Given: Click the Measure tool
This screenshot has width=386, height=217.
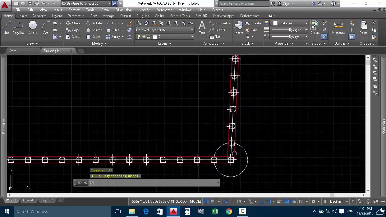Looking at the screenshot, I should coord(338,28).
